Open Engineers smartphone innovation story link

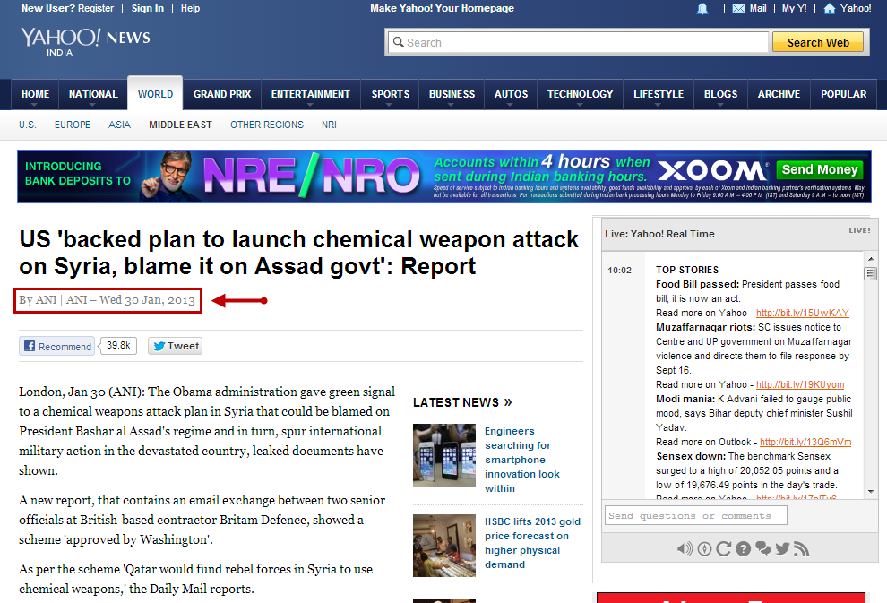coord(522,460)
